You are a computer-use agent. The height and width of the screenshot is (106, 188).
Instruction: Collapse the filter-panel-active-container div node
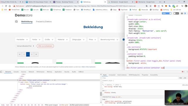[18, 80]
